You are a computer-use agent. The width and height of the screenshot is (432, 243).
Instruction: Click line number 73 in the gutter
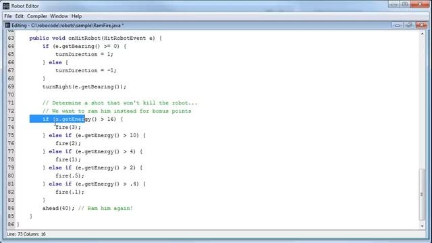pos(11,119)
